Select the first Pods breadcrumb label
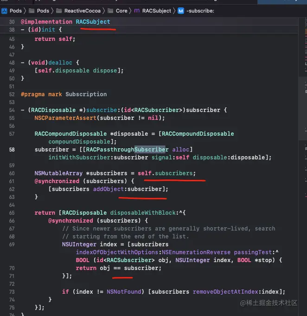Viewport: 307px width, 316px height. point(16,11)
